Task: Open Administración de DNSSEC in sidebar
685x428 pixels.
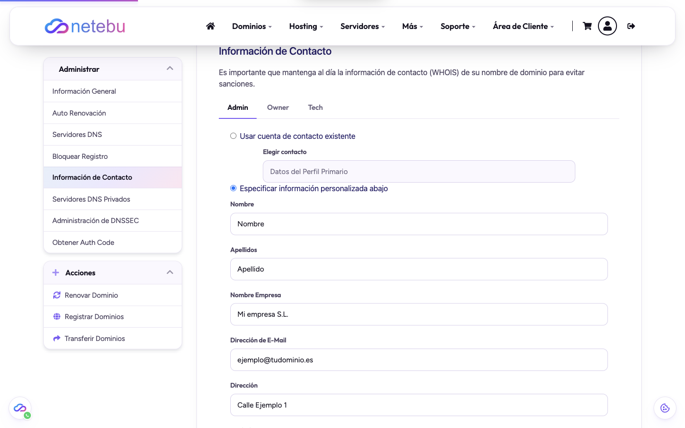Action: [x=113, y=221]
